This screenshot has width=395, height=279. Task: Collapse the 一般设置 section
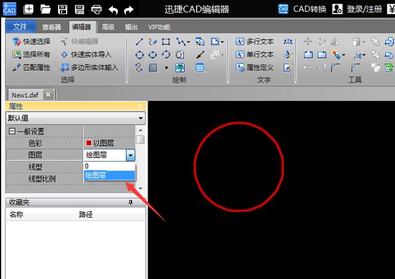[x=12, y=131]
